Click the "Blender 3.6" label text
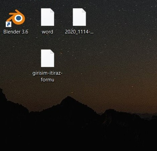The height and width of the screenshot is (151, 157). pyautogui.click(x=16, y=32)
